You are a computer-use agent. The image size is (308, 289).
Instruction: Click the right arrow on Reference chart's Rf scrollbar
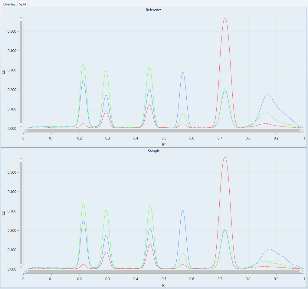click(x=303, y=130)
